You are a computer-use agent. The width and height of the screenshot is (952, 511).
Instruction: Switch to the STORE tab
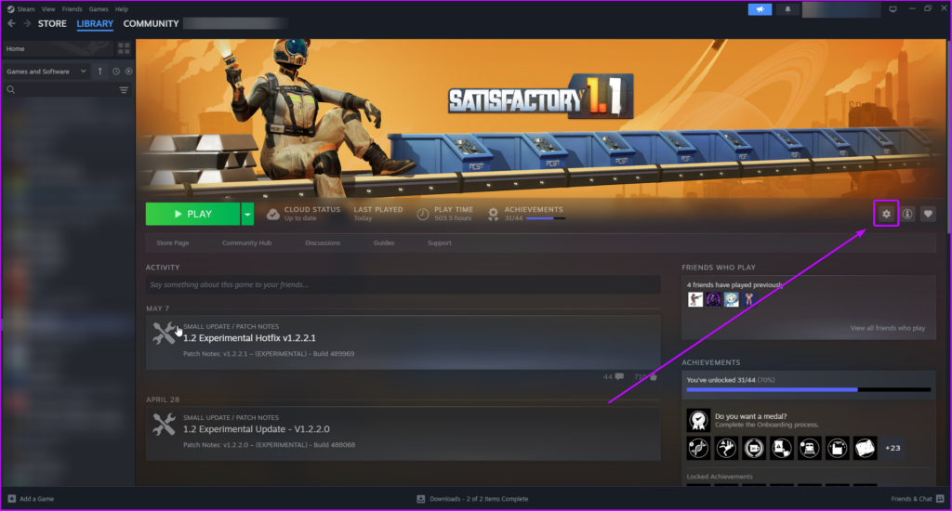[x=52, y=23]
